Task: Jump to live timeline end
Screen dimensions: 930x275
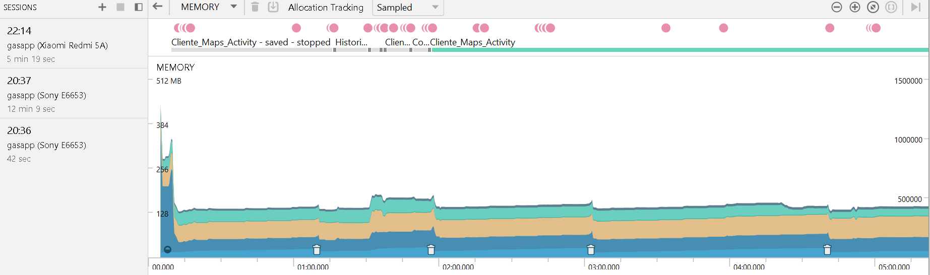Action: [916, 7]
